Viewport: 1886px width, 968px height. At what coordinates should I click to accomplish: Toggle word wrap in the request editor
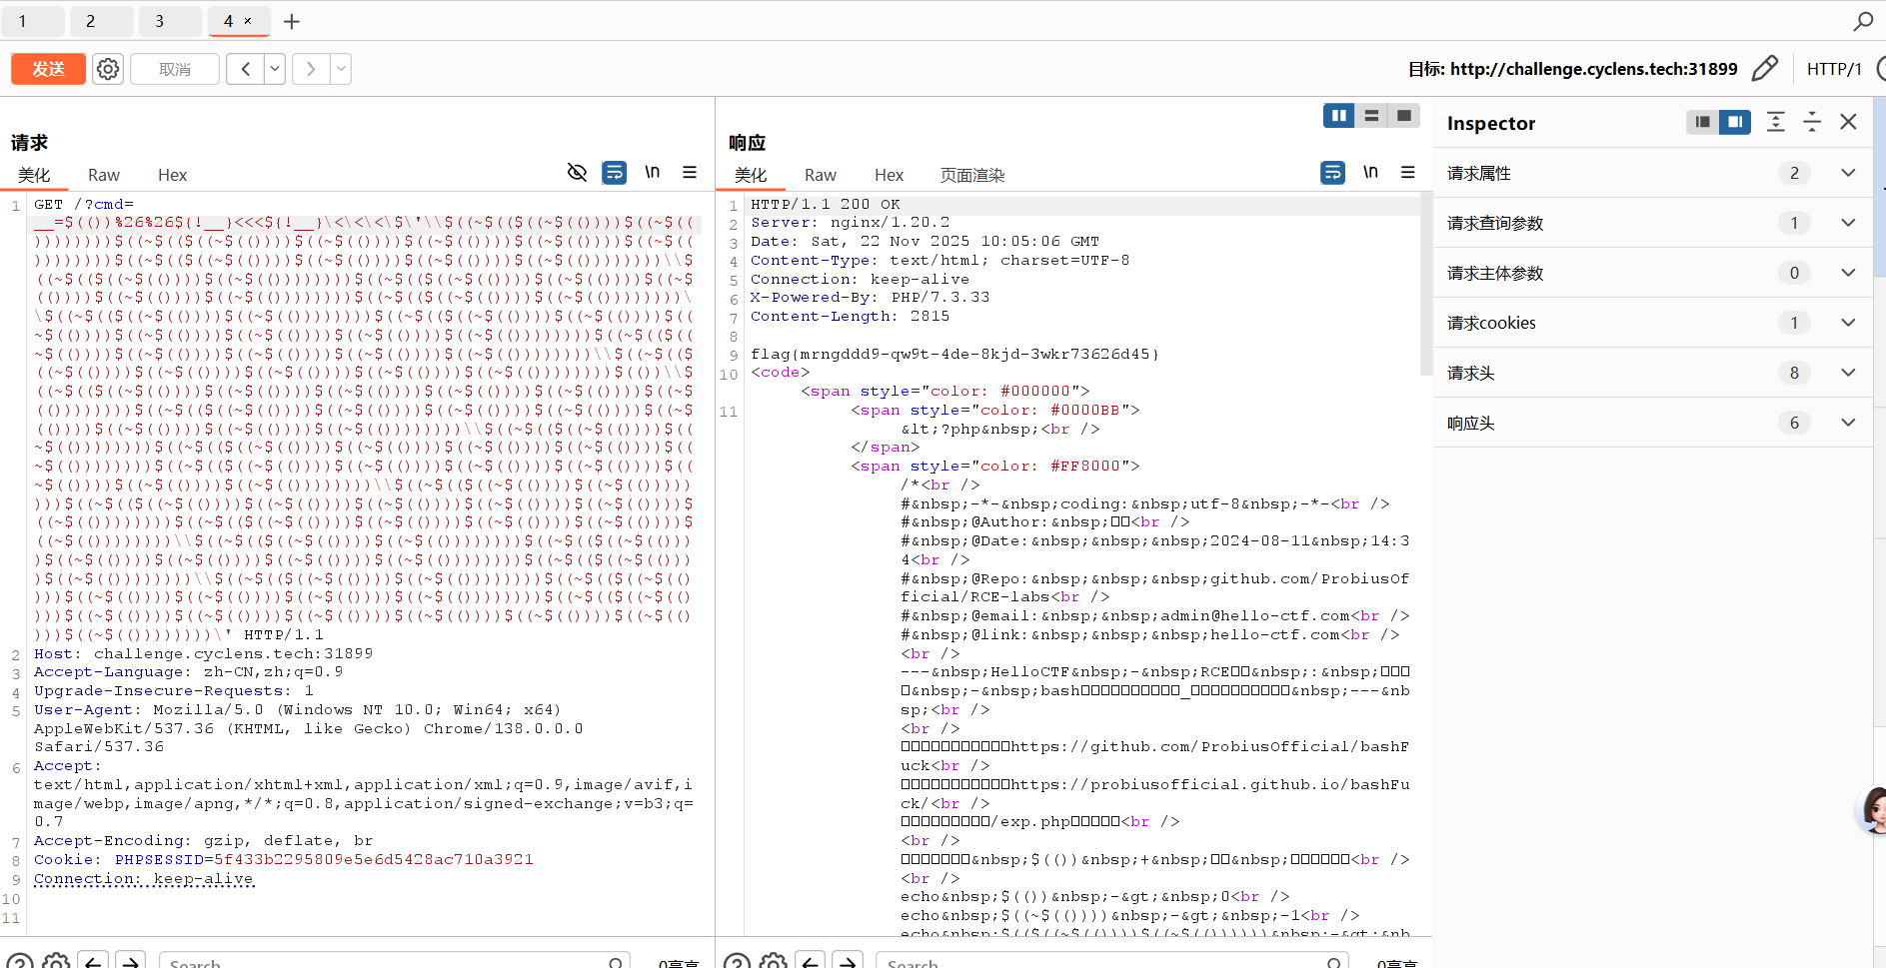(615, 173)
